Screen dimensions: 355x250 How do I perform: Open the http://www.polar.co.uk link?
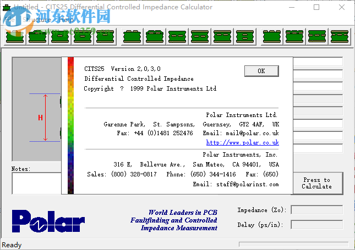tap(243, 143)
